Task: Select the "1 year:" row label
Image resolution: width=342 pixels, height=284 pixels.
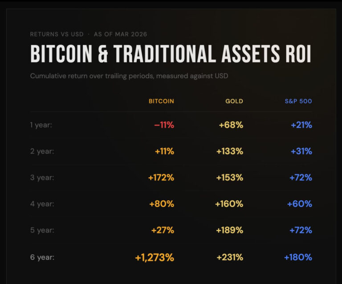Action: click(x=41, y=125)
